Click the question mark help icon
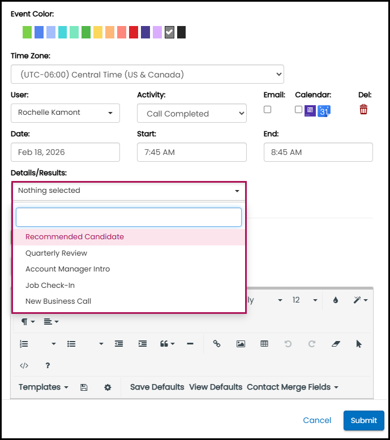 click(48, 365)
